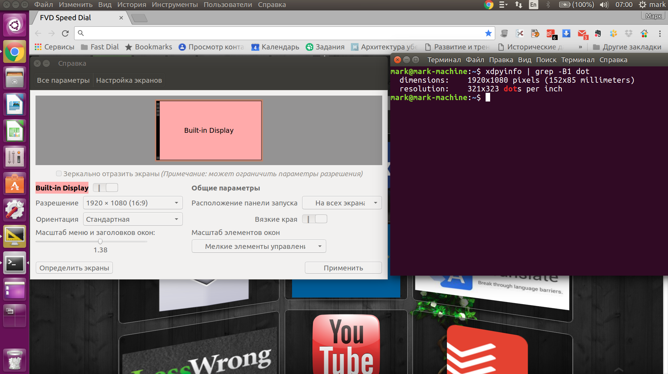668x374 pixels.
Task: Open the session power menu
Action: [x=643, y=5]
